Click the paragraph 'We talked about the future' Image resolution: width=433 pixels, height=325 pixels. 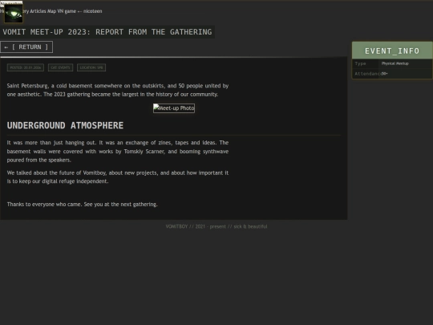click(118, 177)
